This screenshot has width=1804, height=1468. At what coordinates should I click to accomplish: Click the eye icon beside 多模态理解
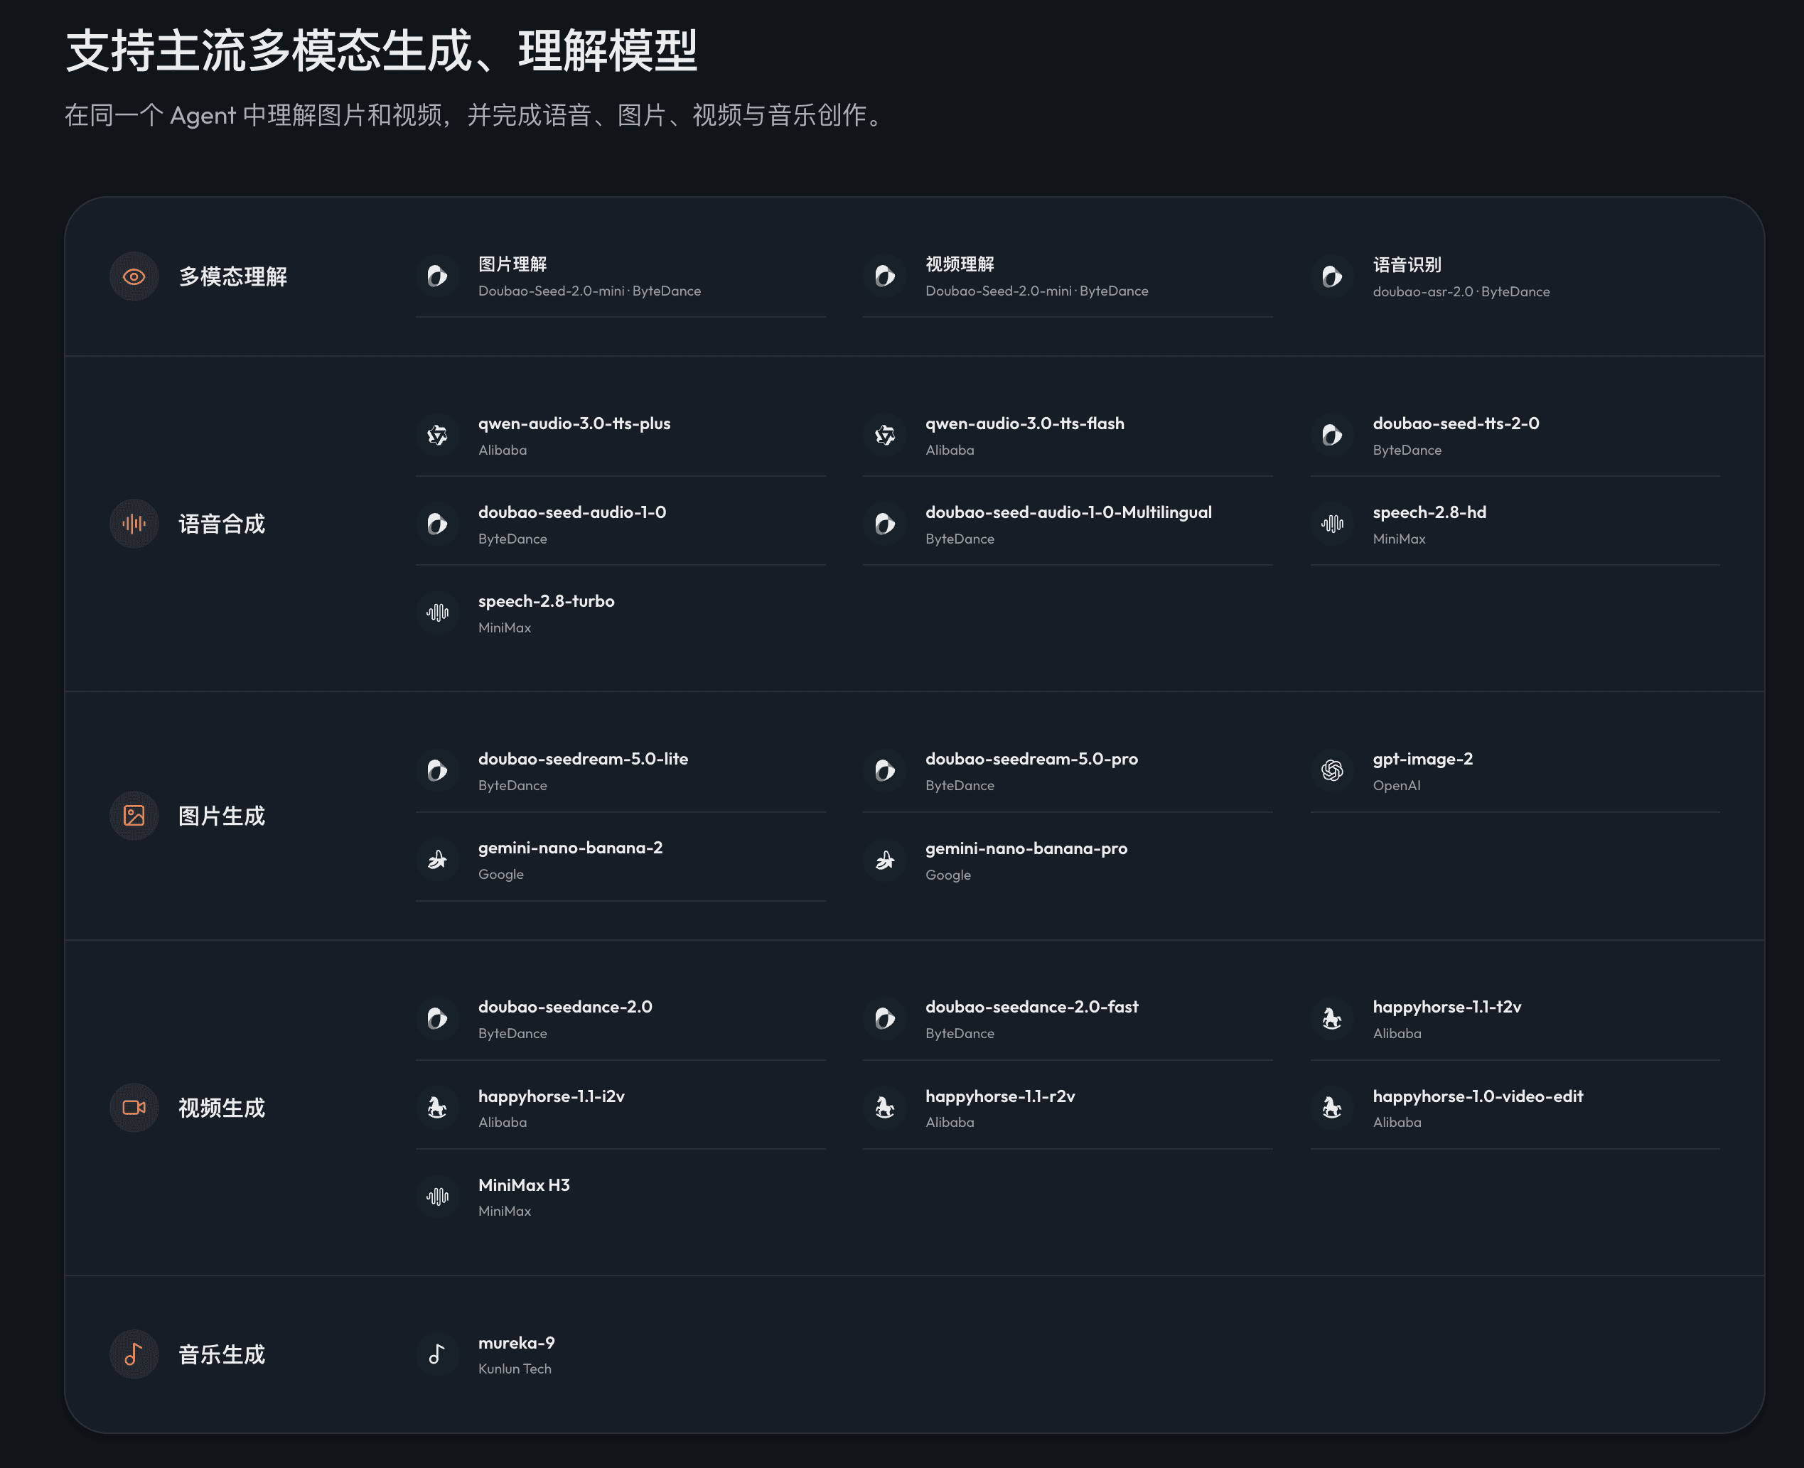[134, 276]
